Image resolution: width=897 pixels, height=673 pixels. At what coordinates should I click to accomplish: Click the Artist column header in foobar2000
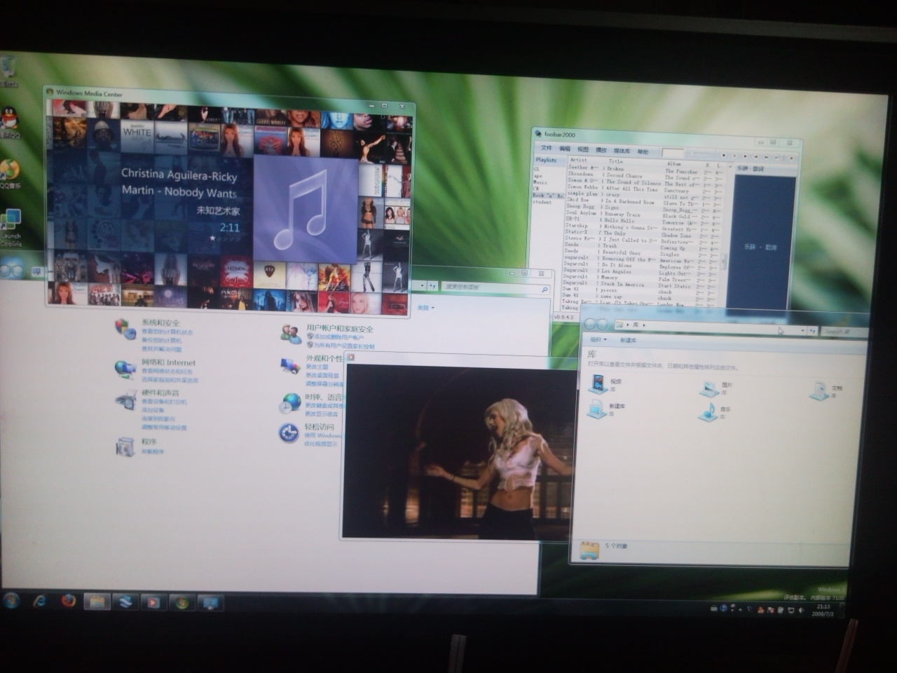(x=579, y=160)
